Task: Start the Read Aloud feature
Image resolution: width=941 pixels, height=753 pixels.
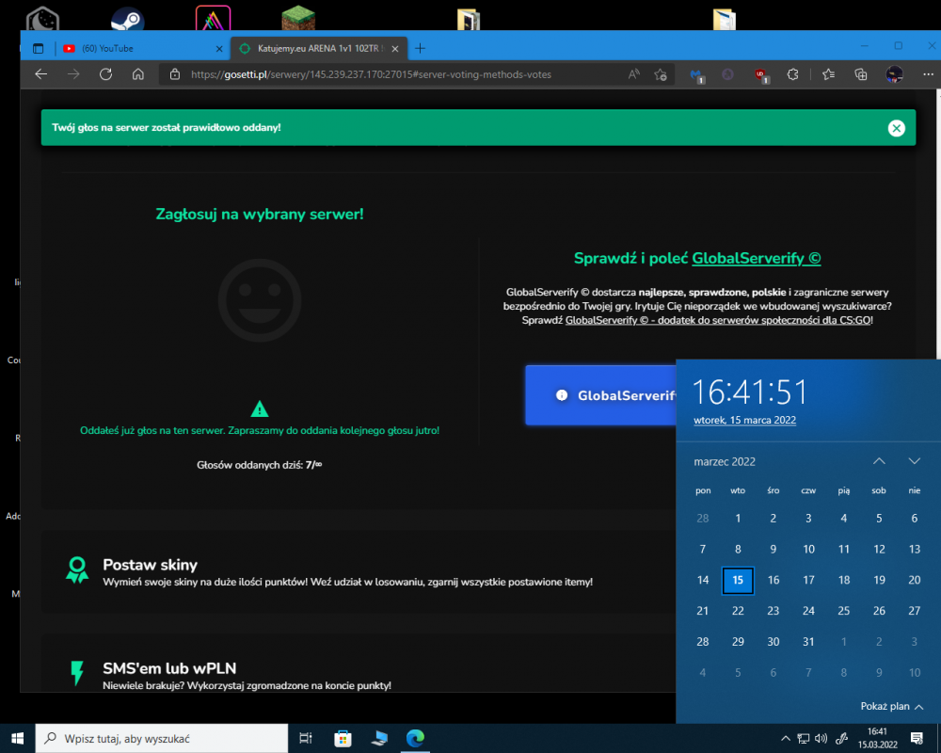Action: [633, 74]
